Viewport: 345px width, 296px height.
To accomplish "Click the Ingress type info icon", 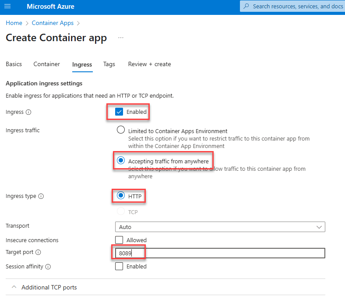I will pos(41,197).
